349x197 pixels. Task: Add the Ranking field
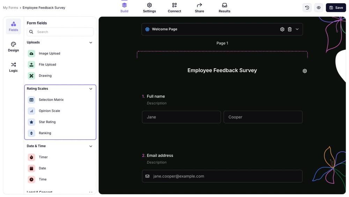point(45,133)
